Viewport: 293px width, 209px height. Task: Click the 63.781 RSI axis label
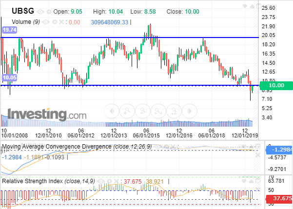click(x=276, y=181)
